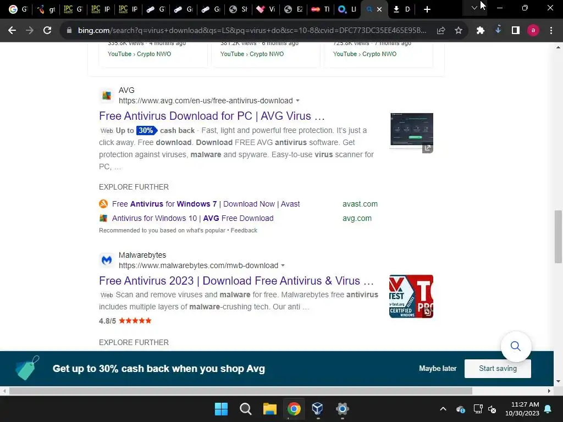Screen dimensions: 563x422
Task: Click the third YouTube Crypto NWO source
Action: [365, 54]
